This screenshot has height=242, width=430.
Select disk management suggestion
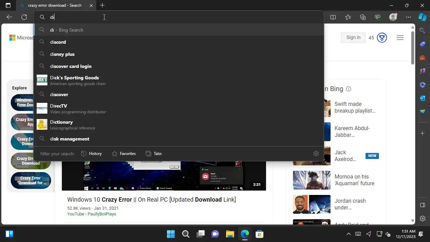[x=179, y=139]
